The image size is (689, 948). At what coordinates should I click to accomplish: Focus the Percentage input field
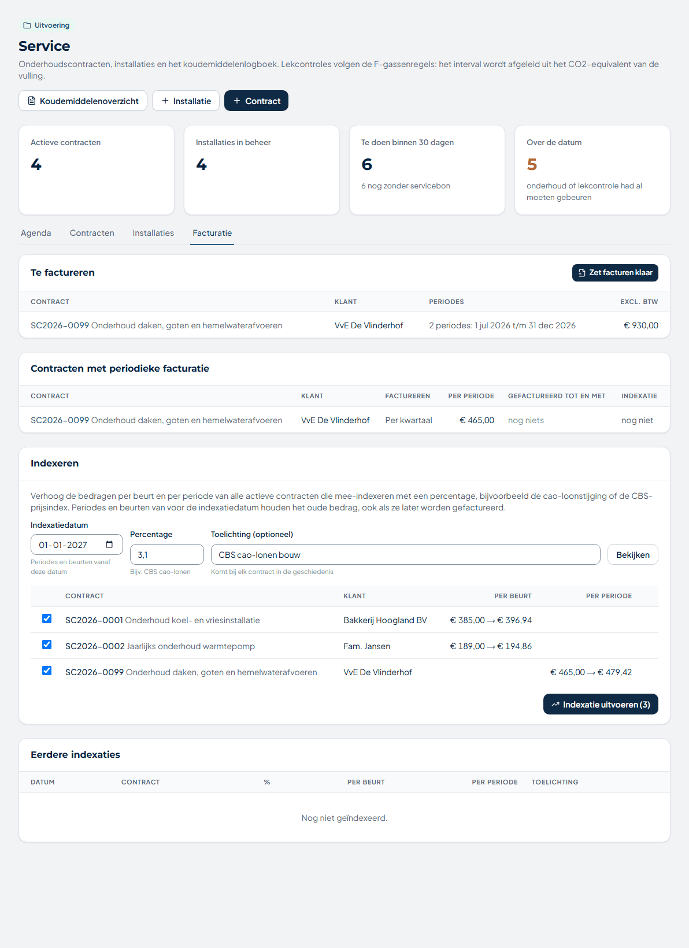click(167, 555)
